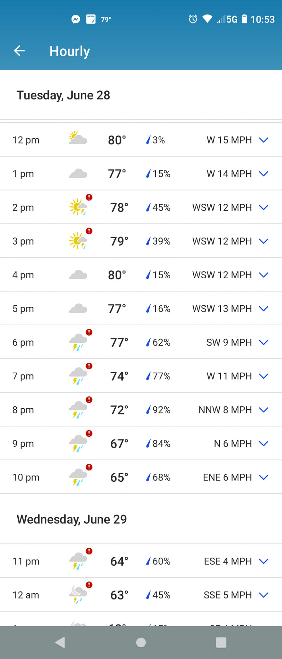Tap the Wednesday, June 29 heading

(72, 519)
